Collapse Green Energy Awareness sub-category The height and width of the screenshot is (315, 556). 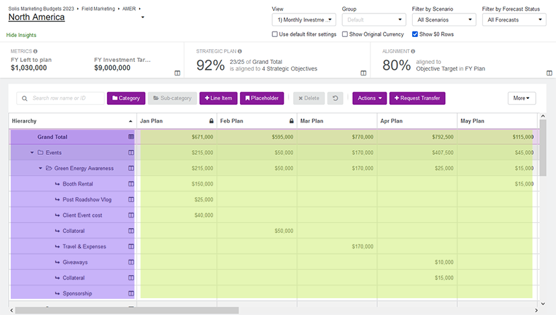click(40, 168)
